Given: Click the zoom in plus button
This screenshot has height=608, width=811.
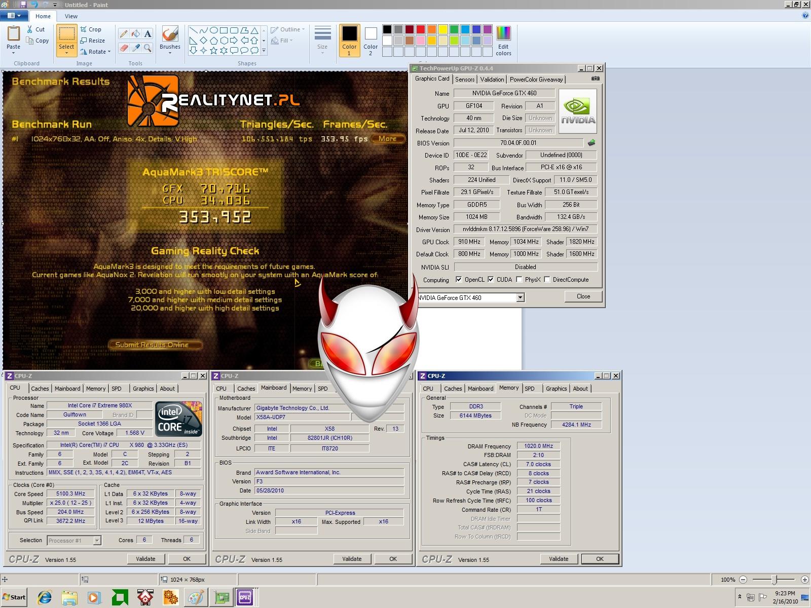Looking at the screenshot, I should pos(804,579).
